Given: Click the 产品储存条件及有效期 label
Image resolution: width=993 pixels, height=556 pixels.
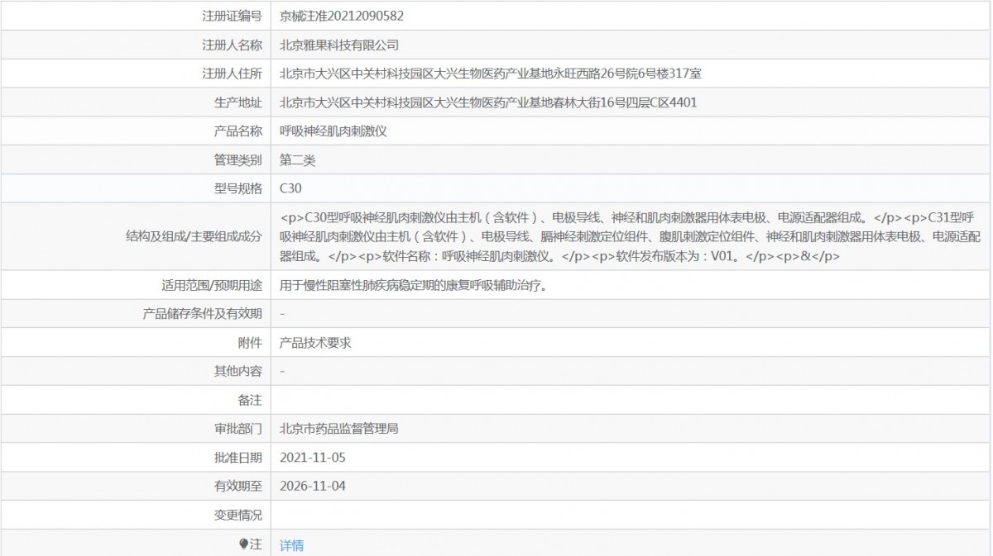Looking at the screenshot, I should point(202,314).
